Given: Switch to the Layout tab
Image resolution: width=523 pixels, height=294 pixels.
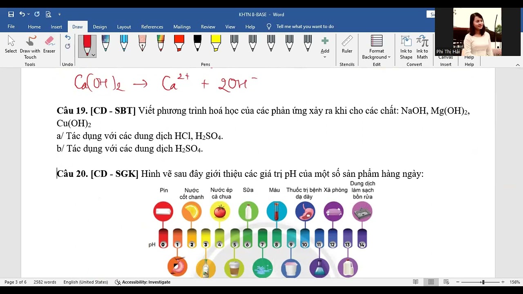Looking at the screenshot, I should click(124, 27).
